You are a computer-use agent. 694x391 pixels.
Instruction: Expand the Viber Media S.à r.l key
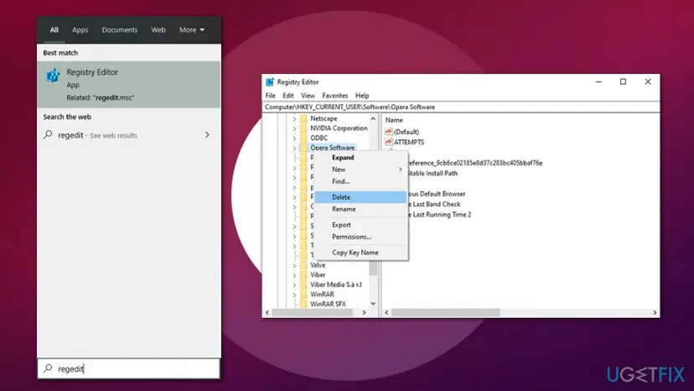(x=294, y=285)
